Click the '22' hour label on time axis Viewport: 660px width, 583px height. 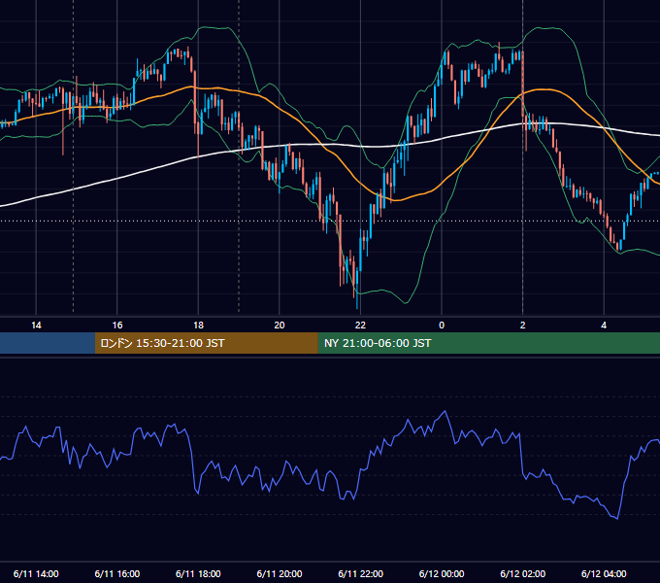pyautogui.click(x=360, y=326)
